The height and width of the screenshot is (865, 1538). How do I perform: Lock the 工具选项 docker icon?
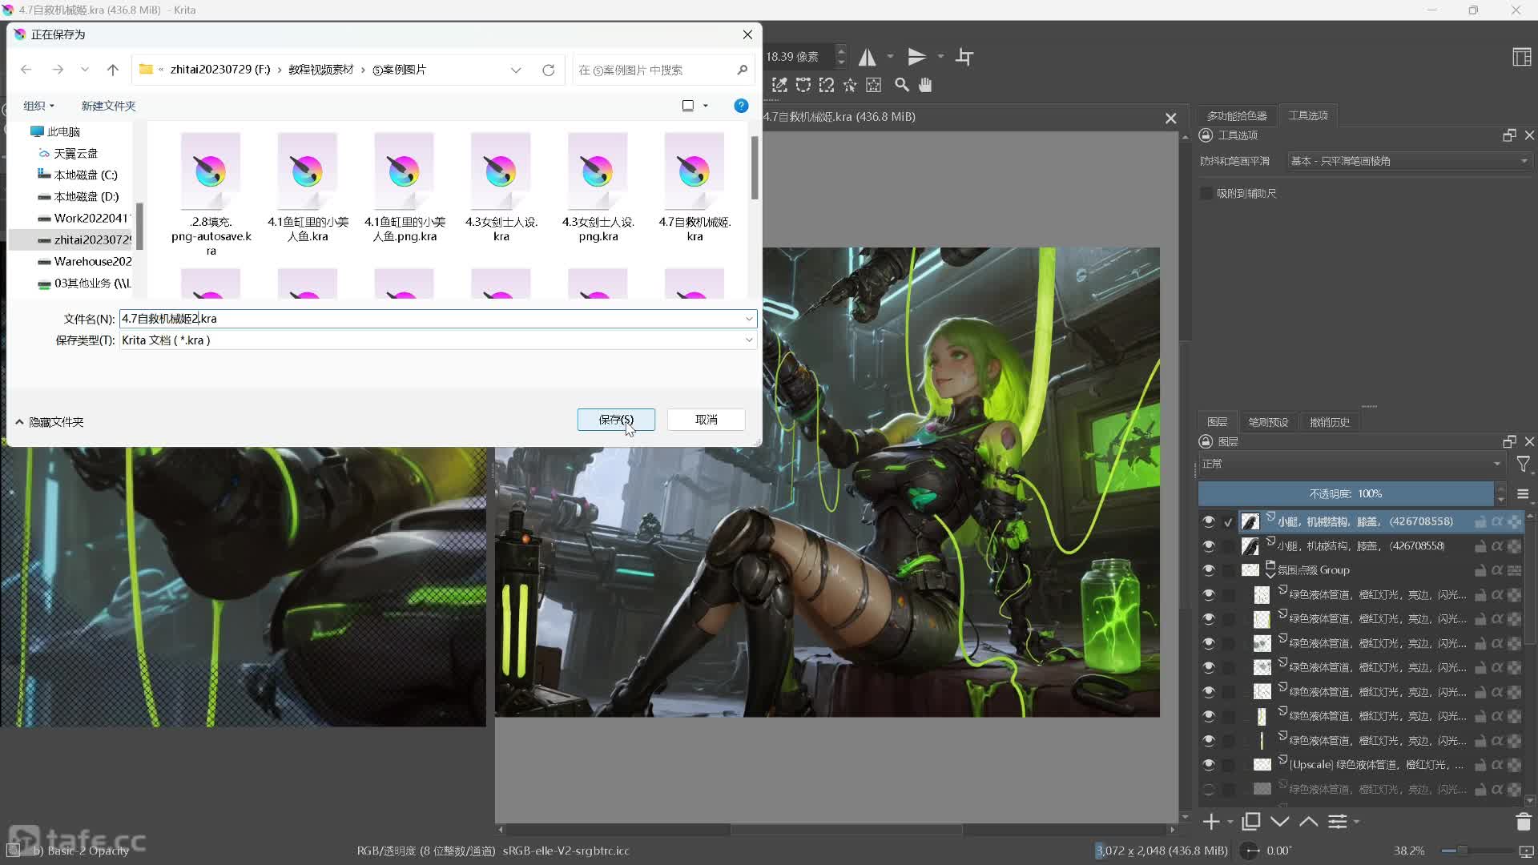click(x=1206, y=135)
